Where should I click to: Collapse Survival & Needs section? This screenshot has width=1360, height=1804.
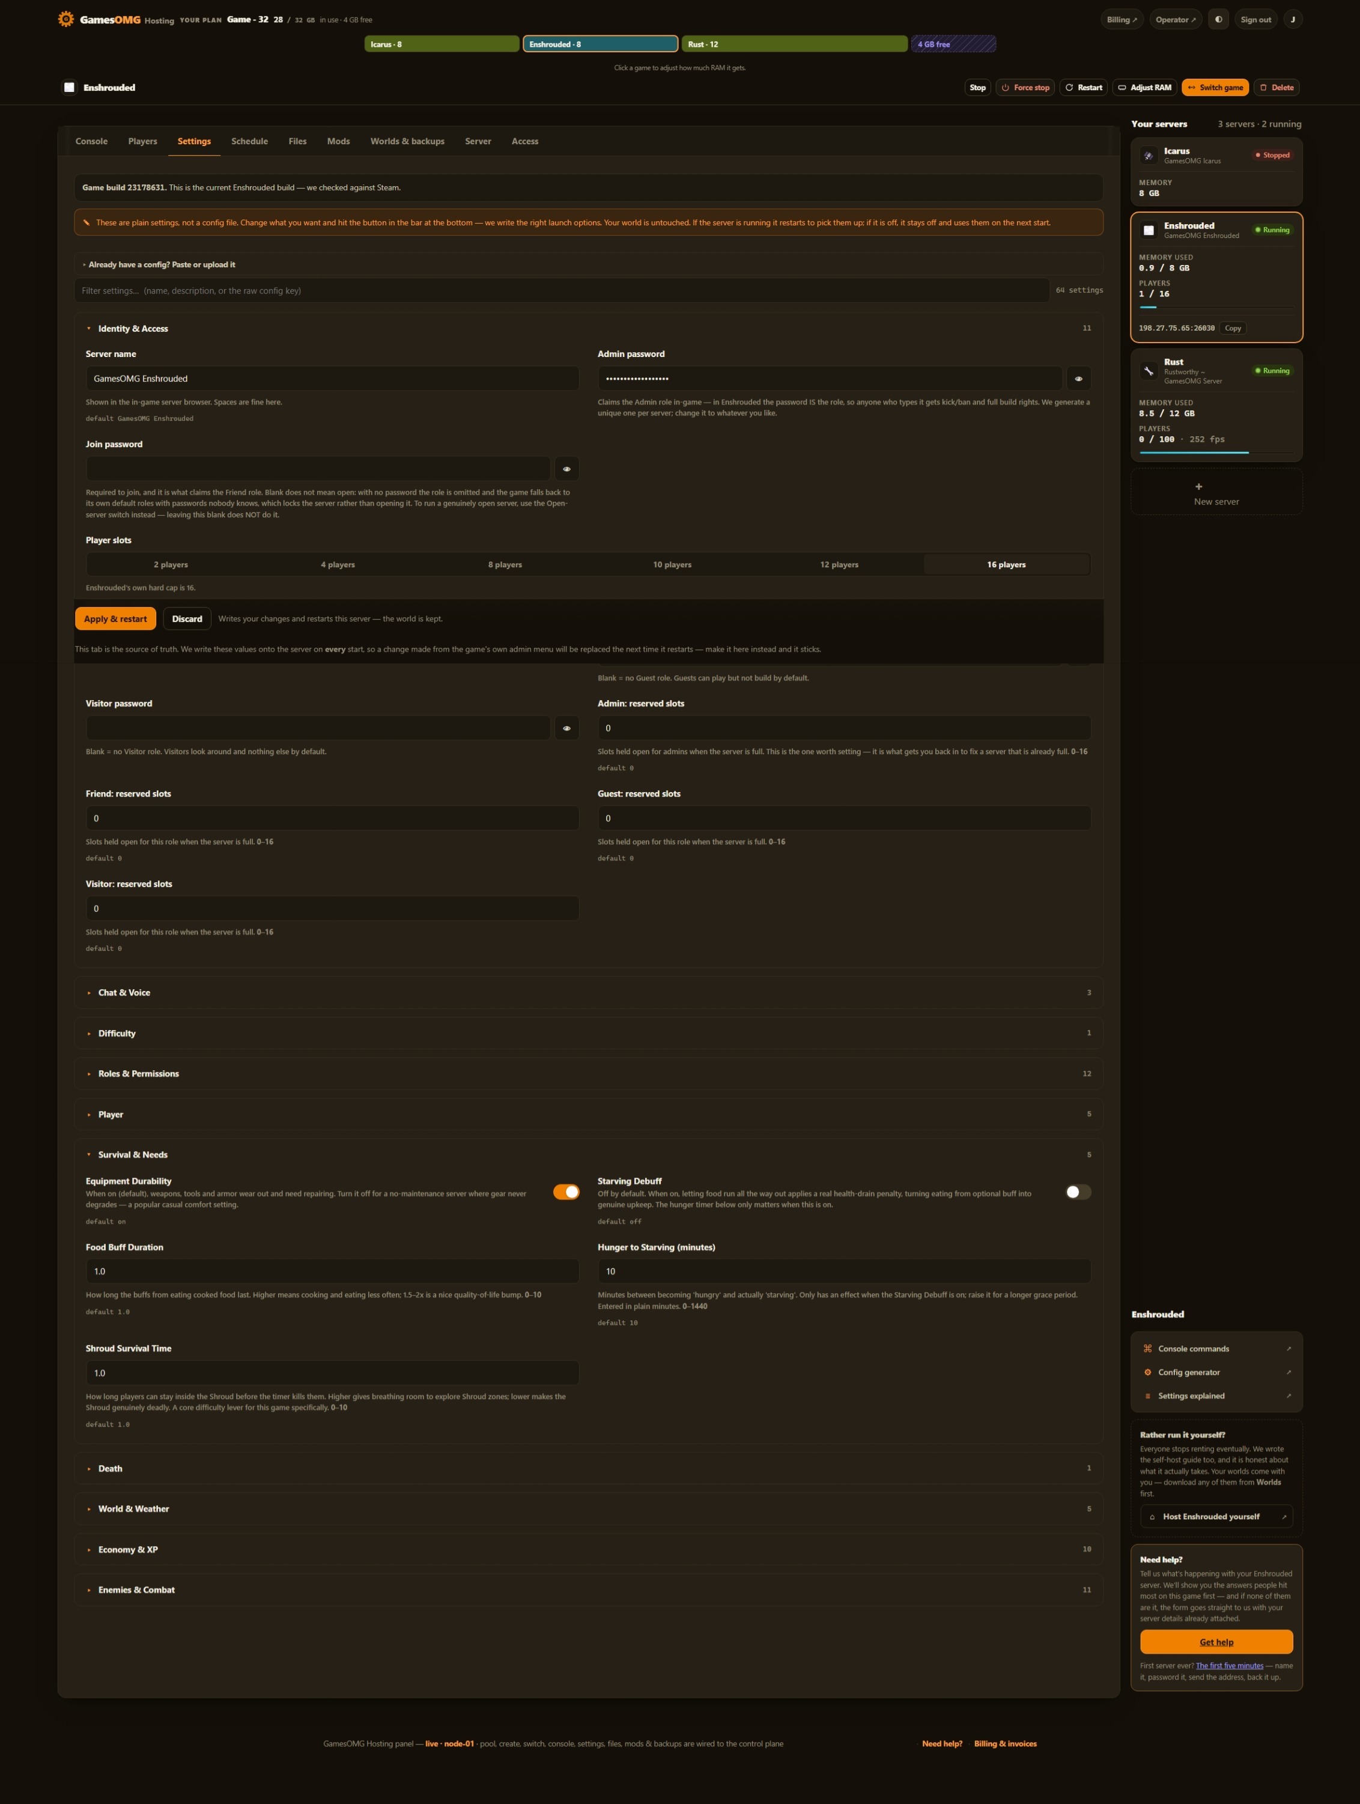(x=589, y=1155)
